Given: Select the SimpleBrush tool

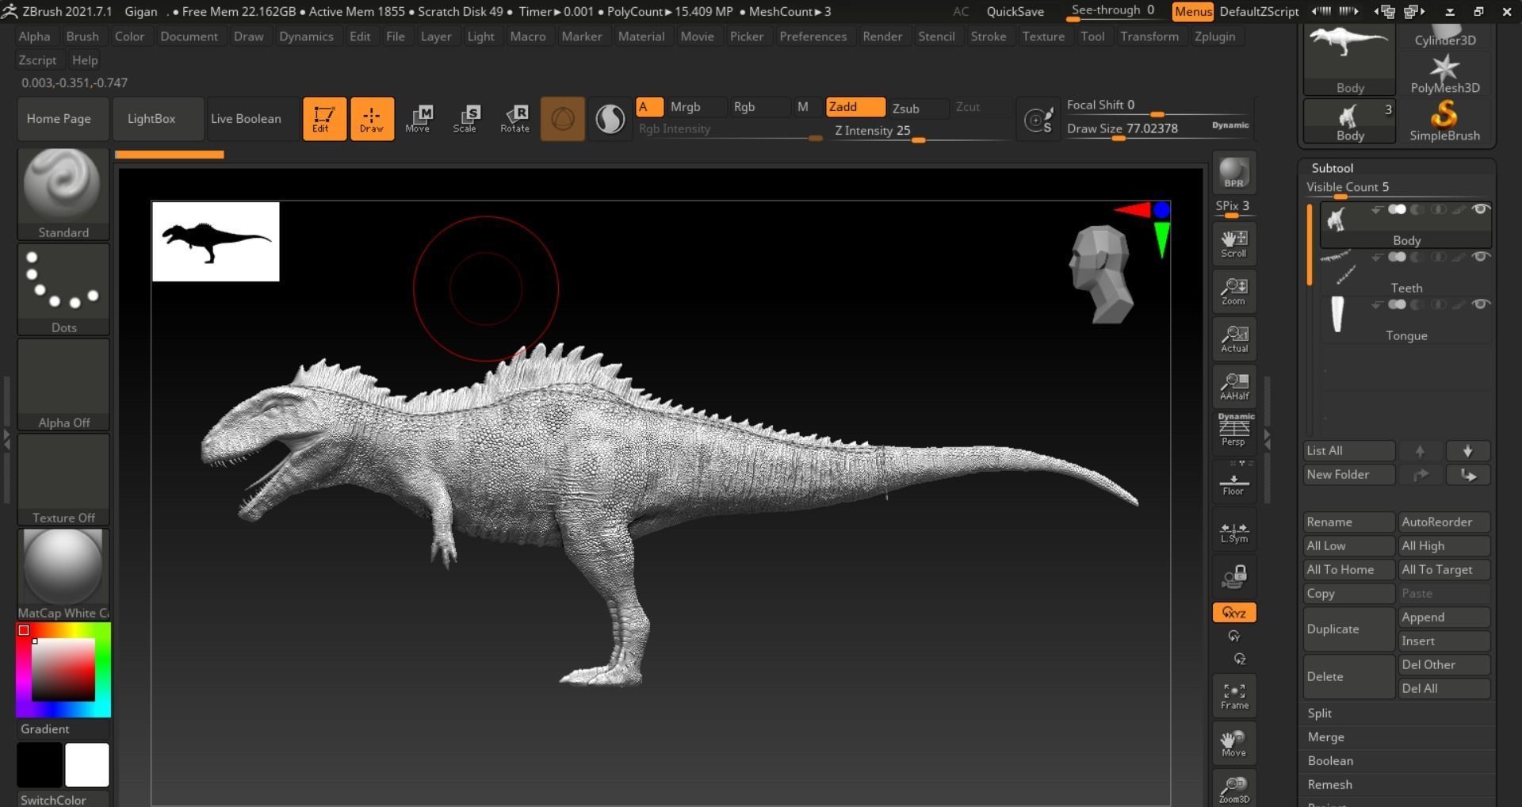Looking at the screenshot, I should point(1444,120).
